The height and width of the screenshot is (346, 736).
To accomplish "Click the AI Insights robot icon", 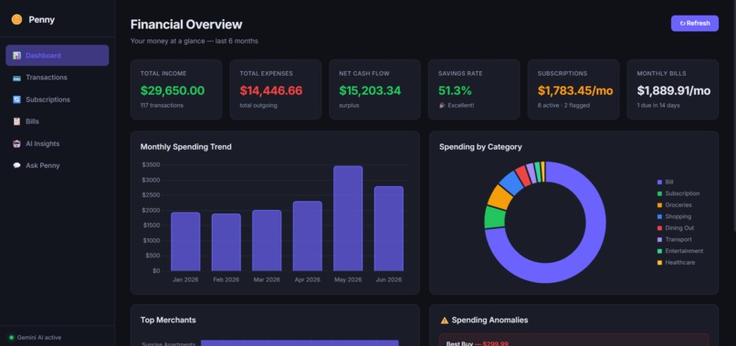I will [17, 143].
